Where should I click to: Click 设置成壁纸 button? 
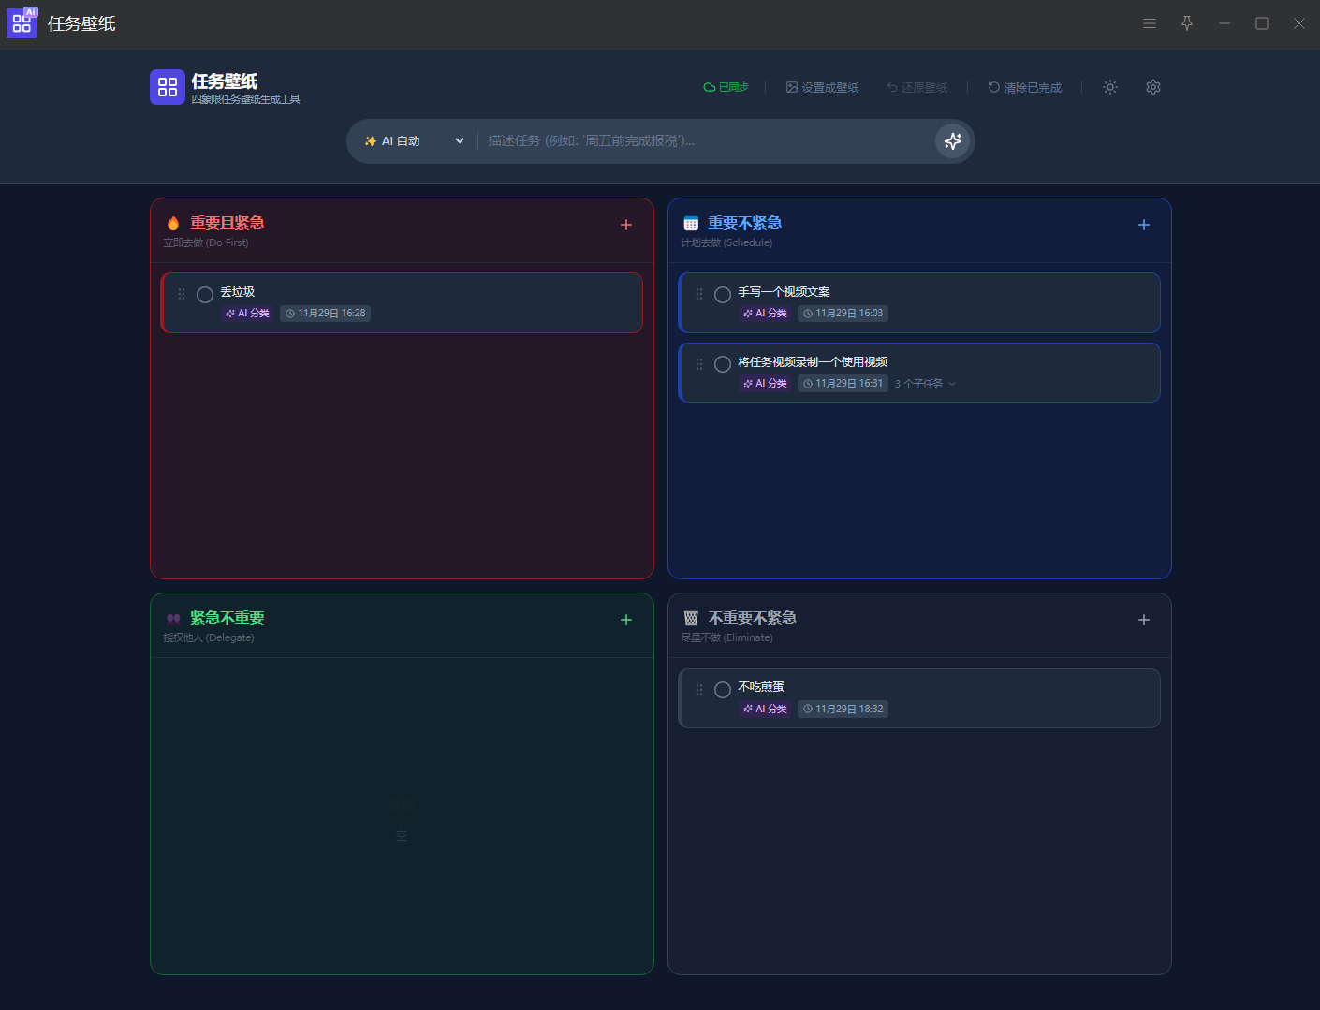[x=822, y=87]
